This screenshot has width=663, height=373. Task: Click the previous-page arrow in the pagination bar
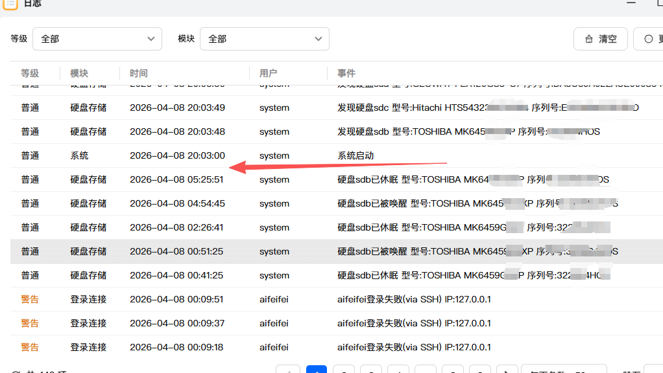click(289, 370)
